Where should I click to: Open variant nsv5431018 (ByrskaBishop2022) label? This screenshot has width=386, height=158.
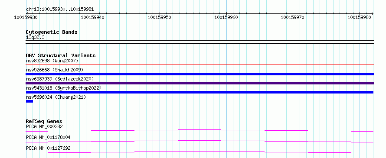click(x=63, y=88)
